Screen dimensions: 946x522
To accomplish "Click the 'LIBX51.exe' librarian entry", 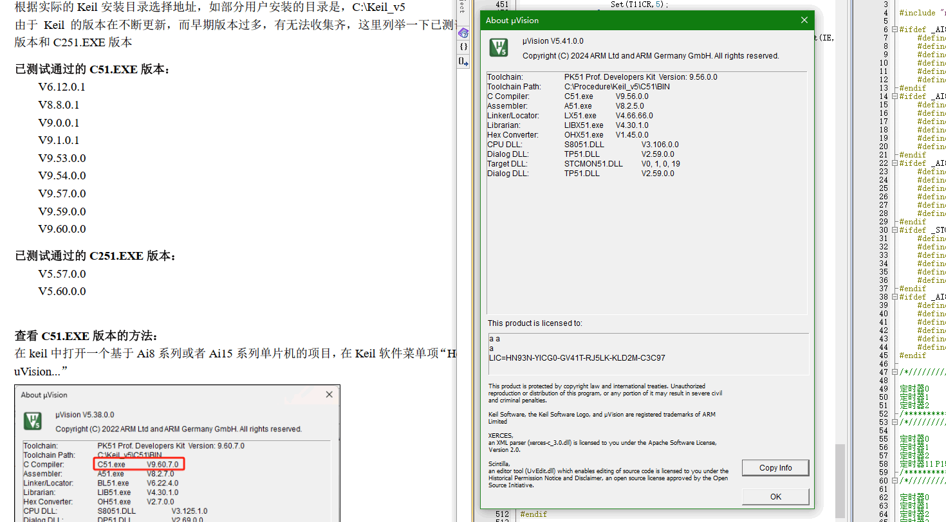I will tap(584, 125).
